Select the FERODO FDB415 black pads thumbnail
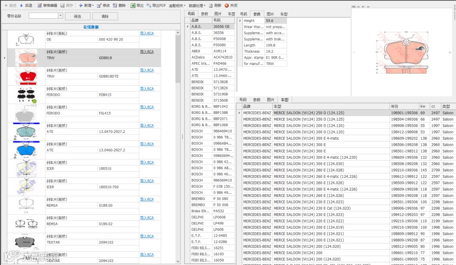Image resolution: width=456 pixels, height=265 pixels. point(26,95)
